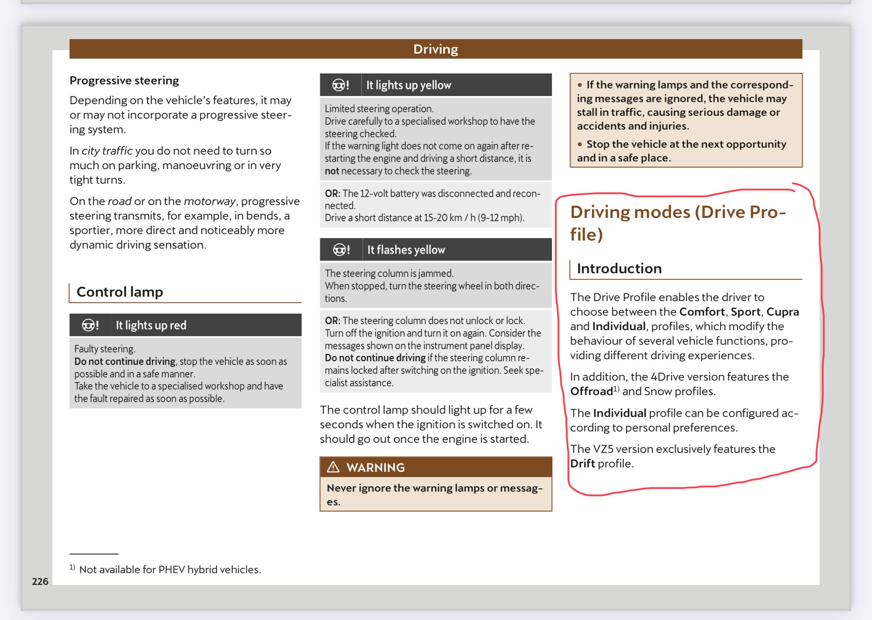Click the steering warning icon beside 'It lights up yellow'

point(340,85)
